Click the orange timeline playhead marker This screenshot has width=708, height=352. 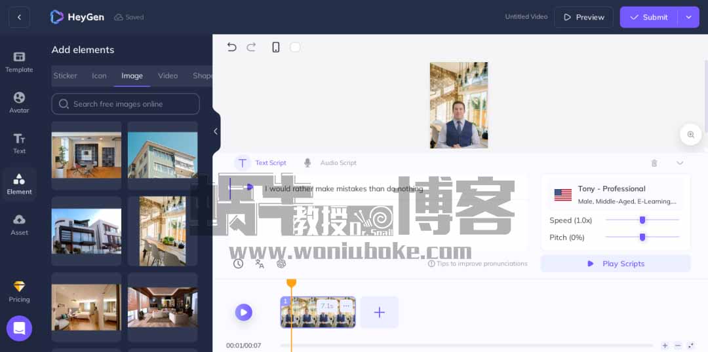(291, 283)
